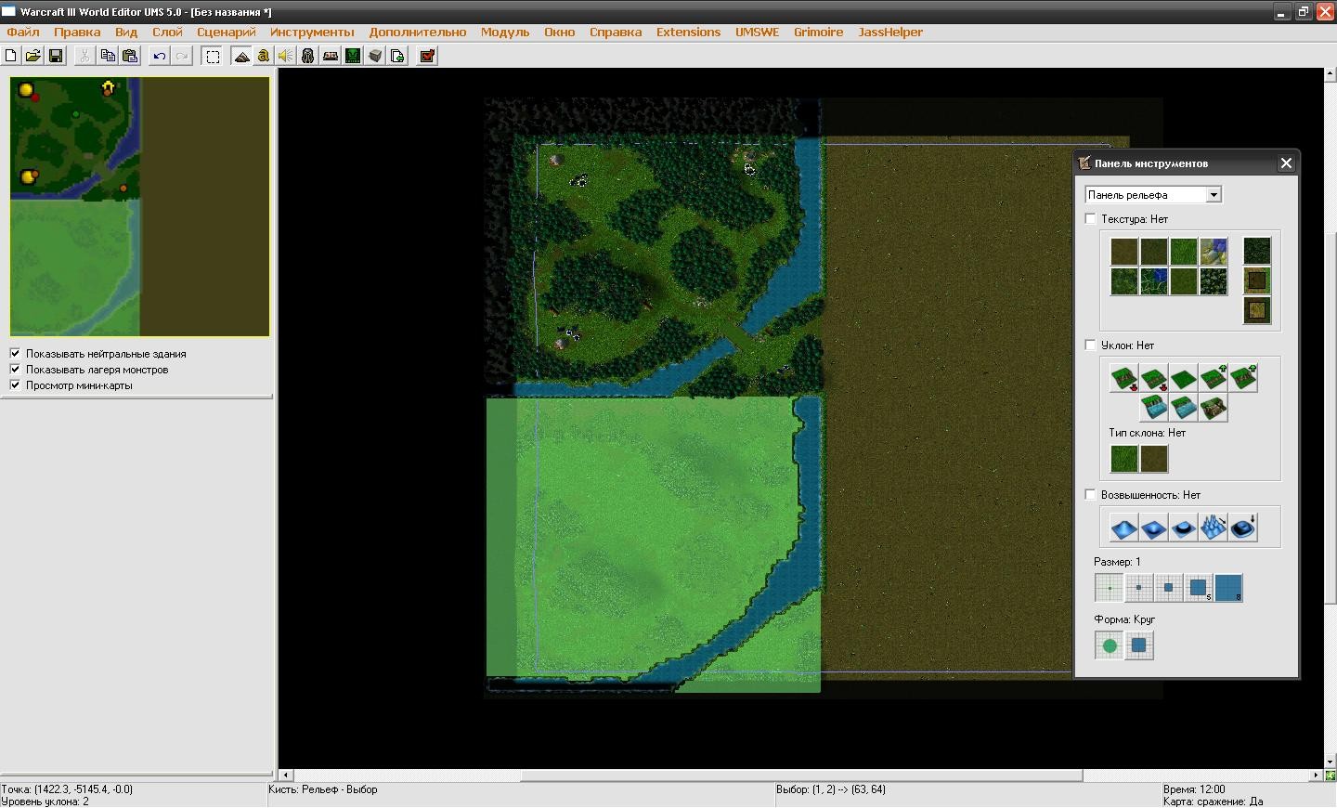Choose the smooth height tool
The width and height of the screenshot is (1337, 808).
(1243, 528)
